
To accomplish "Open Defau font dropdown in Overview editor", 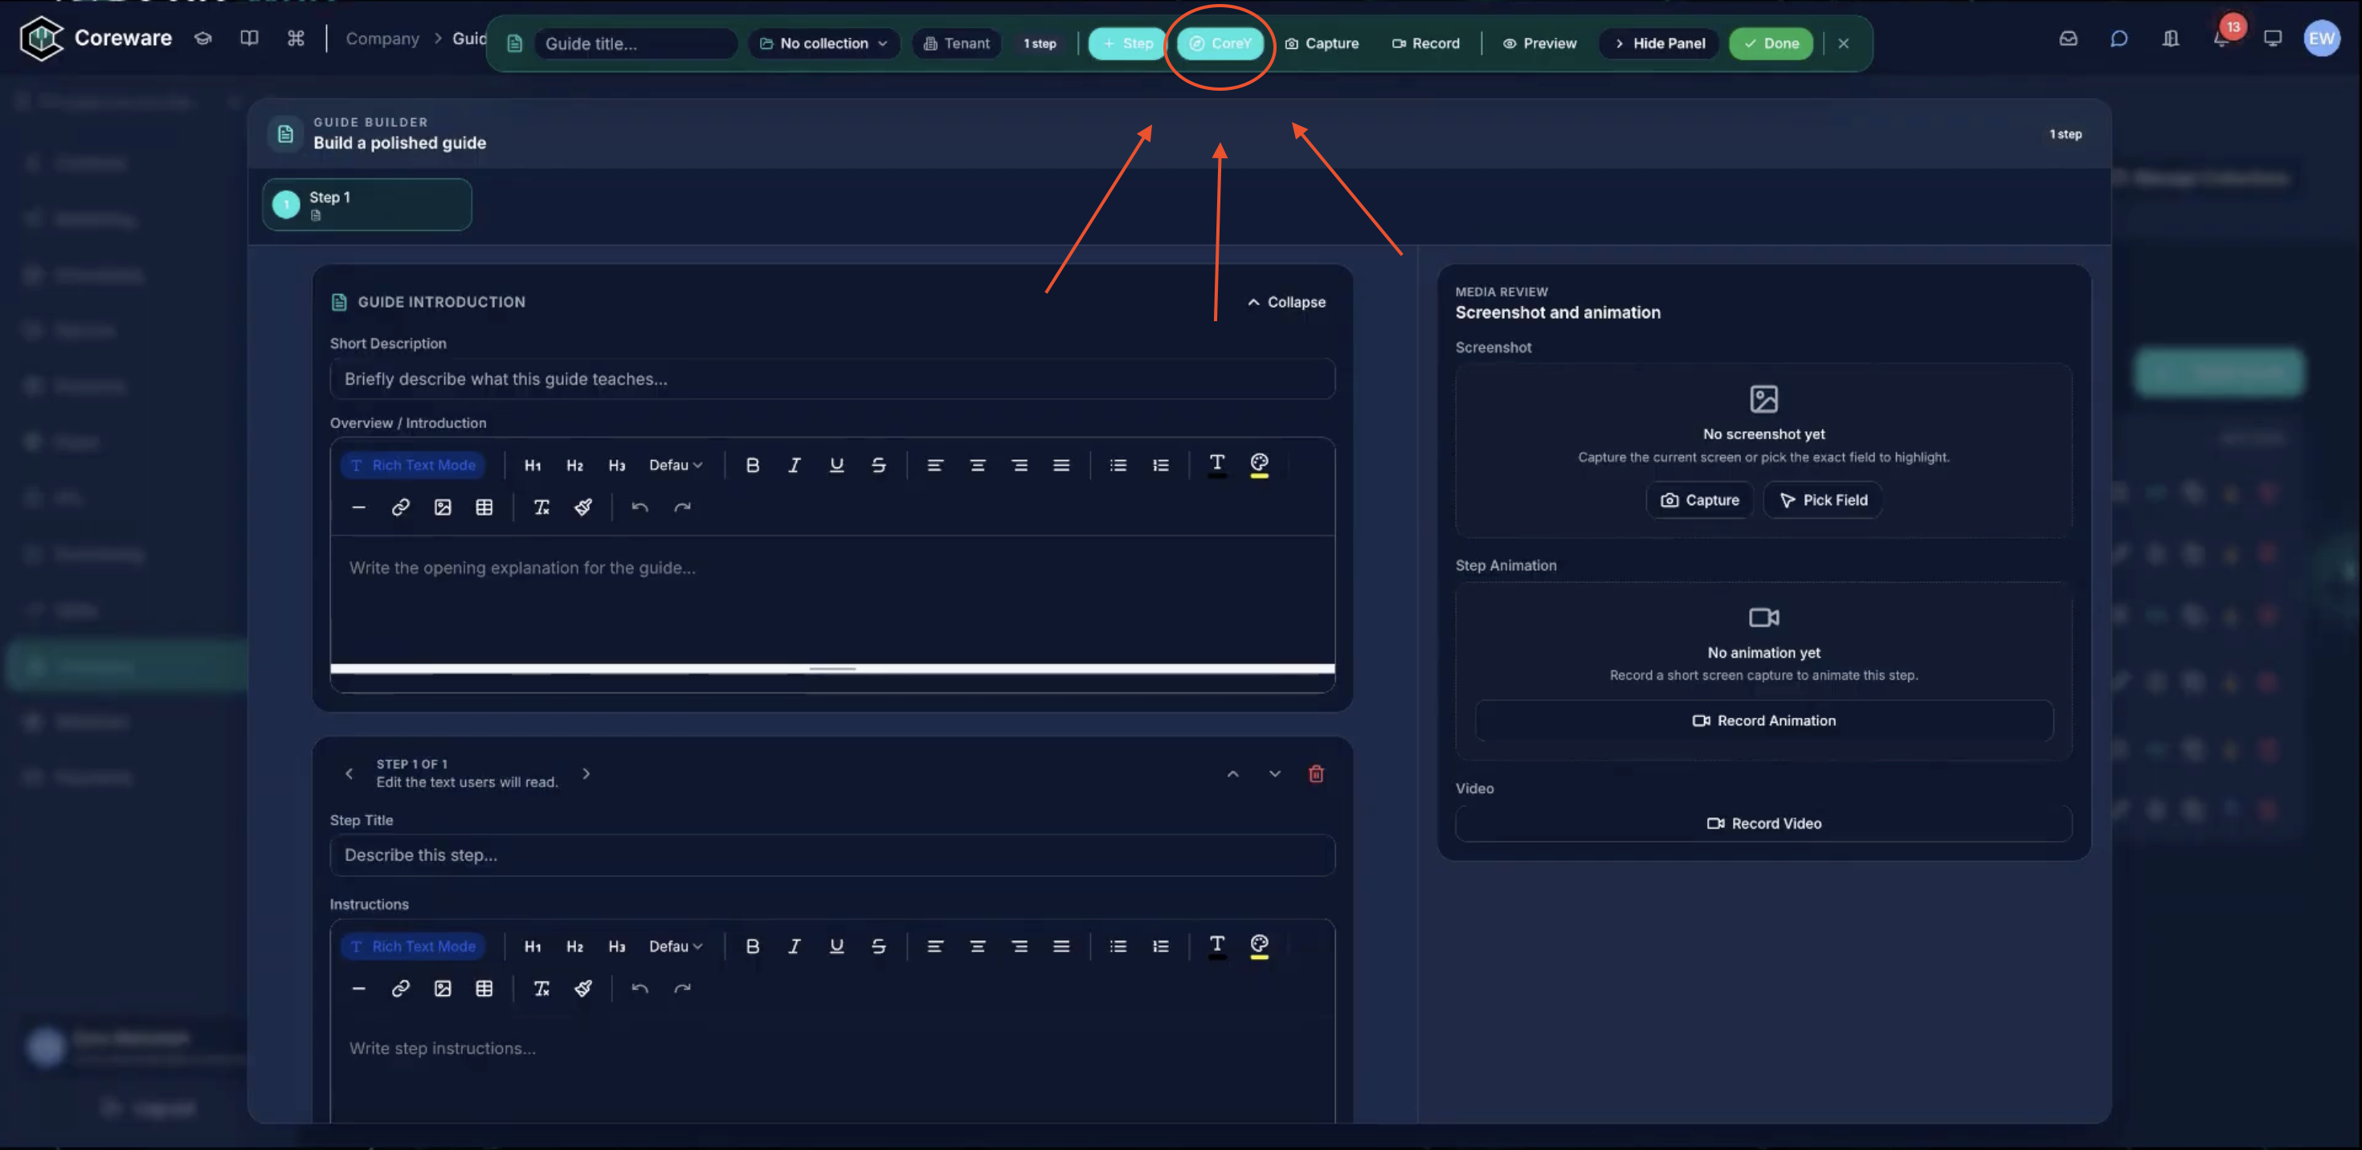I will tap(676, 466).
